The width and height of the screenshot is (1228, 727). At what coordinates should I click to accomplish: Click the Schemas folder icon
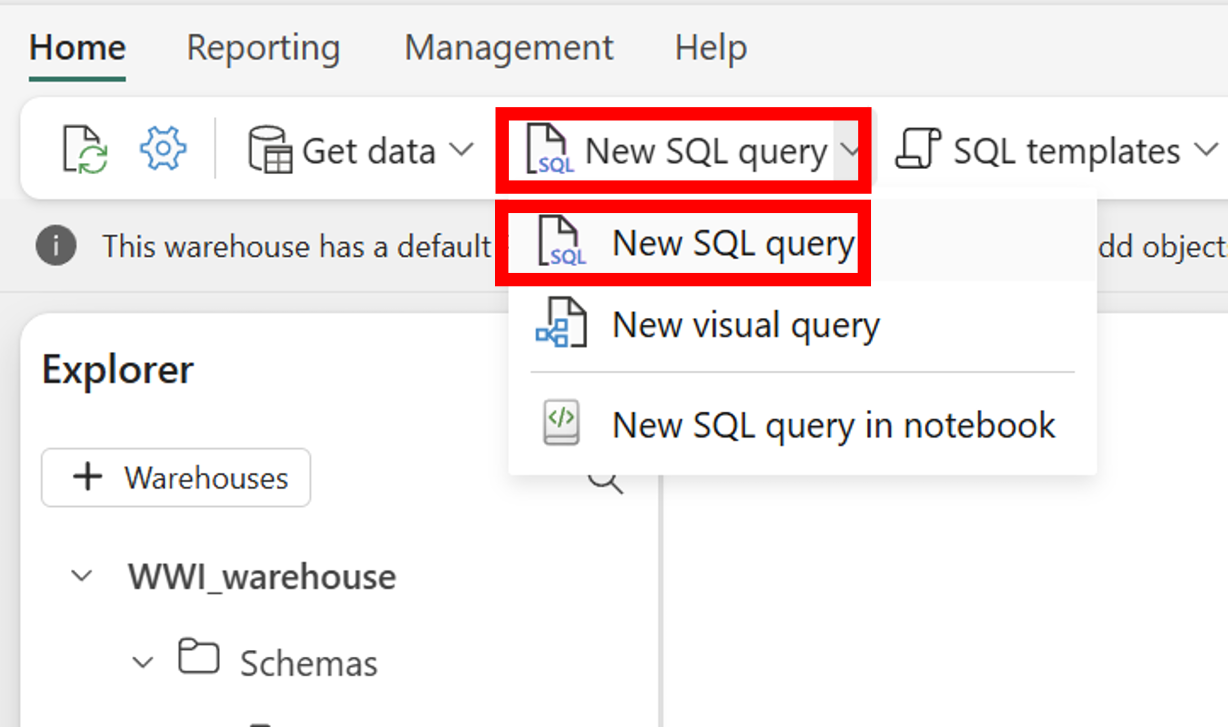tap(198, 656)
